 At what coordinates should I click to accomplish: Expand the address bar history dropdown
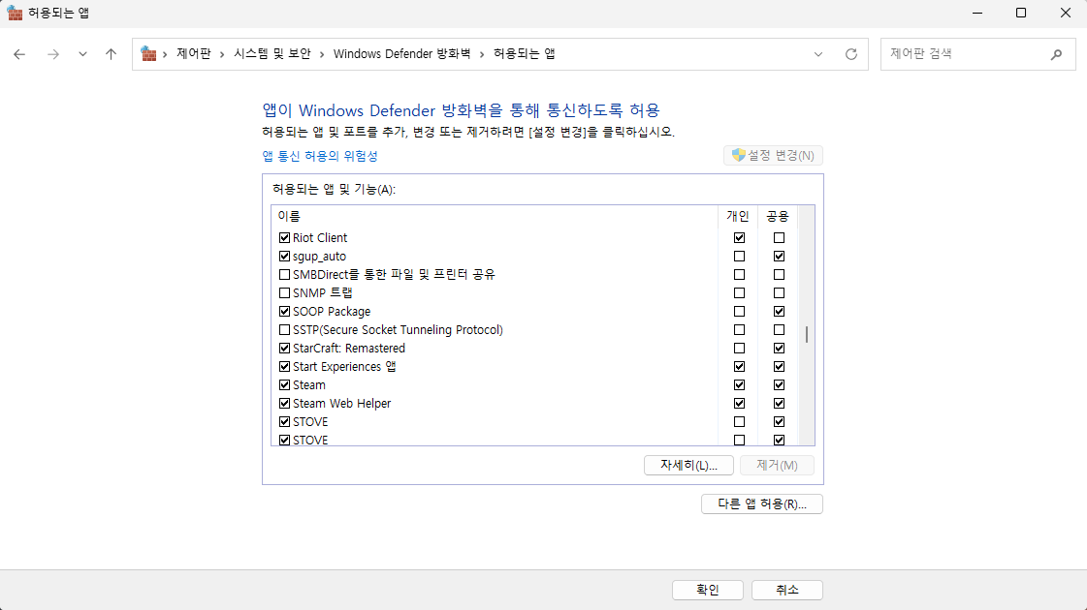tap(818, 54)
